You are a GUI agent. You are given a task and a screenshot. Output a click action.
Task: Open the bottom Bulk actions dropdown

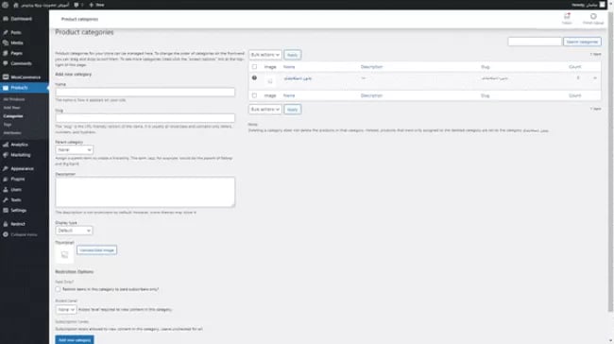click(x=265, y=110)
